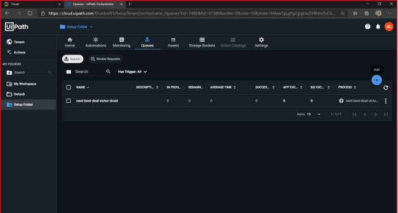Viewport: 398px width, 213px height.
Task: Sort by the NAME column header
Action: coord(83,87)
